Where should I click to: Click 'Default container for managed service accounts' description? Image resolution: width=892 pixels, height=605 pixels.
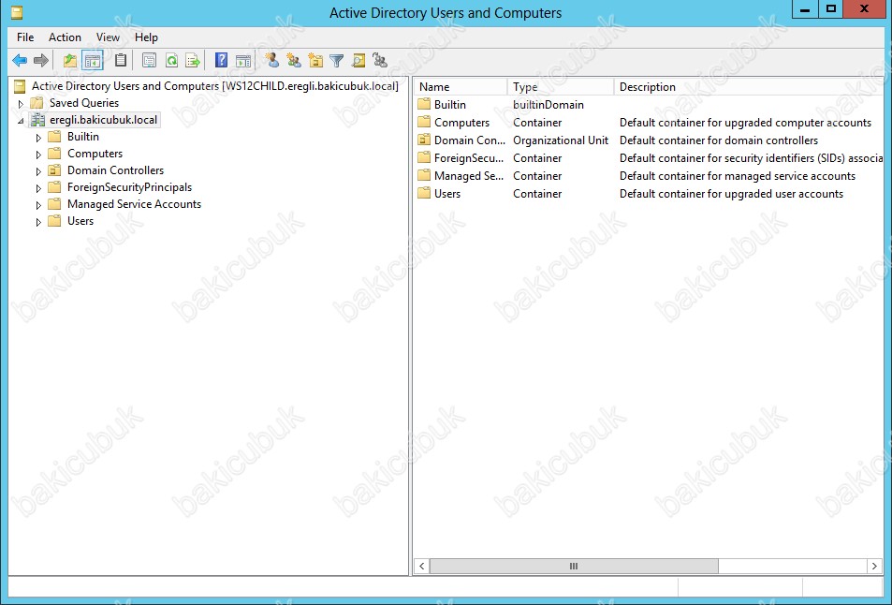coord(738,176)
